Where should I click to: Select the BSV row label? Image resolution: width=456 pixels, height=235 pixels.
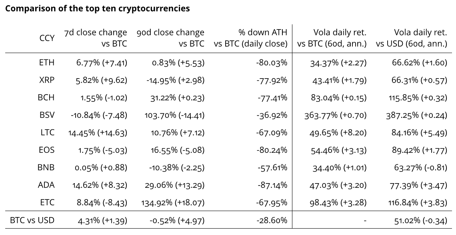(x=47, y=115)
